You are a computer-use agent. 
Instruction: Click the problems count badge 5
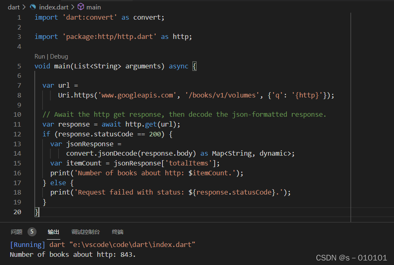coord(32,232)
